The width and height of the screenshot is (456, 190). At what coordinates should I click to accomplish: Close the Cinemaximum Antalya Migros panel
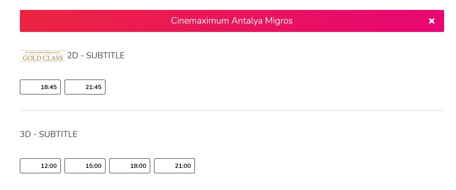(432, 21)
